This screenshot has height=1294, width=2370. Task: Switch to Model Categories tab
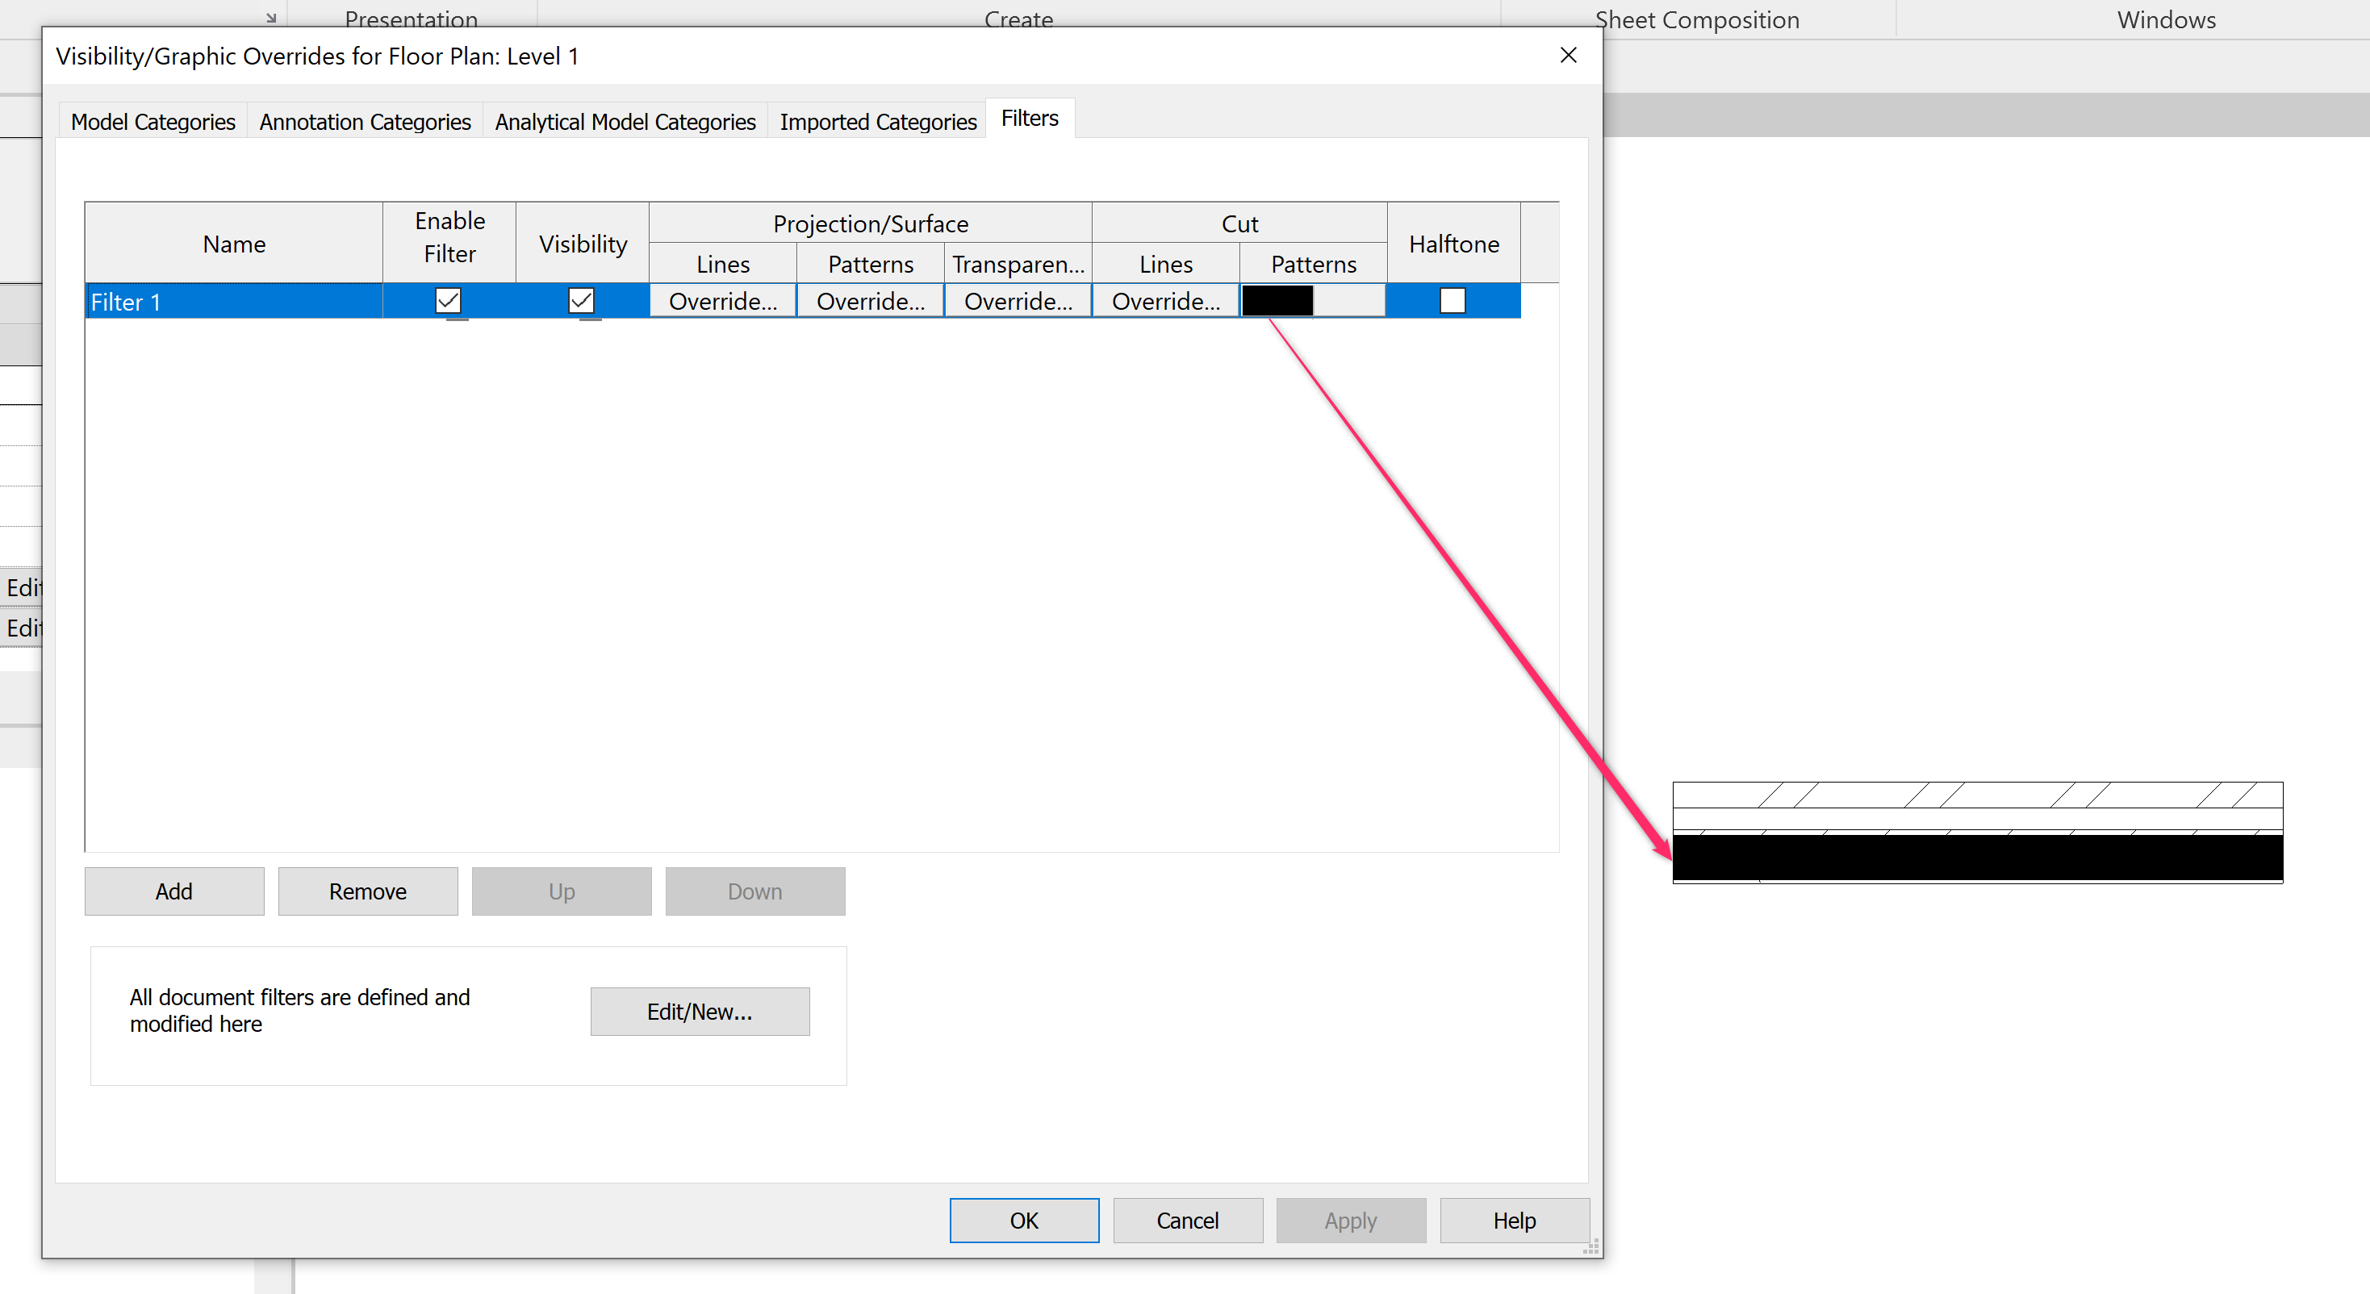pos(153,121)
